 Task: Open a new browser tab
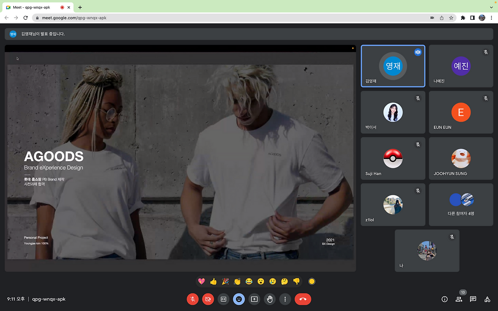80,7
